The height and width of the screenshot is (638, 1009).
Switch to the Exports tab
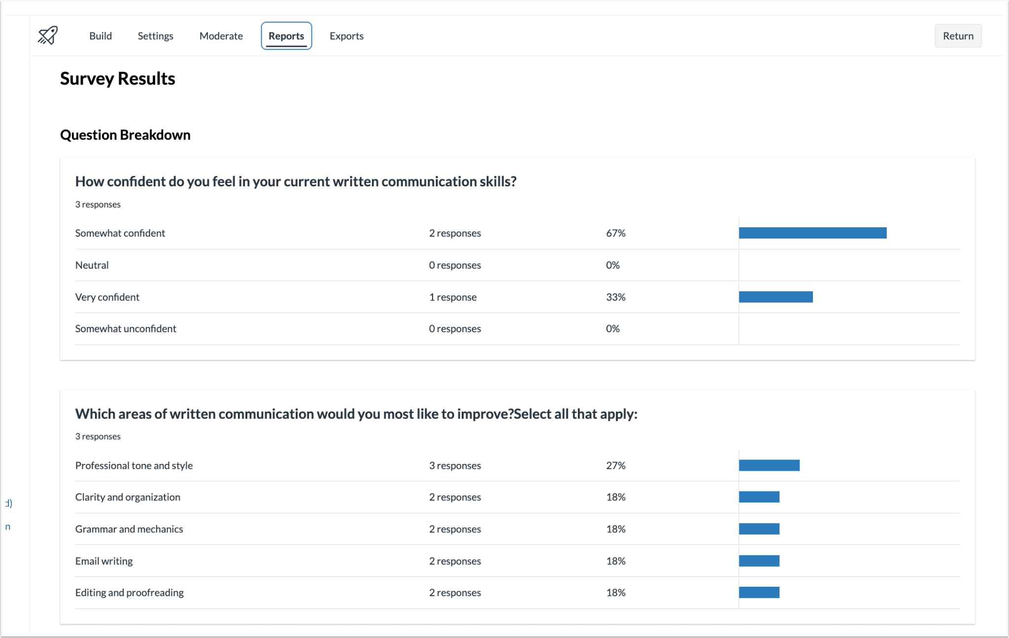346,35
